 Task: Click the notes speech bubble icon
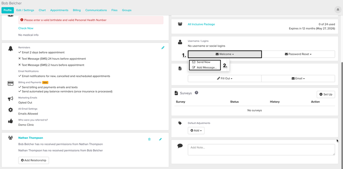click(180, 146)
